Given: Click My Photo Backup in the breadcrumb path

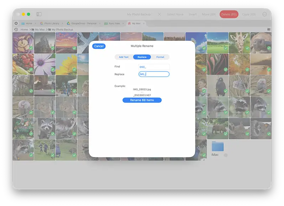Looking at the screenshot, I should [63, 29].
